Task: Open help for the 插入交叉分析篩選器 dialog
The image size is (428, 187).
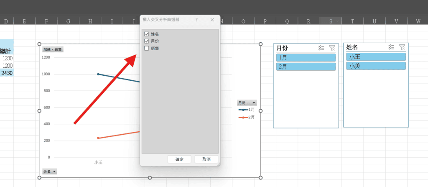Action: pos(196,20)
